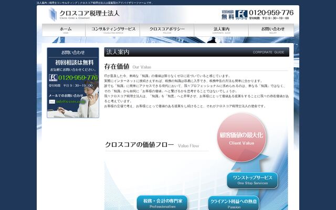Click the クライアント利益への熱意 bubble
The width and height of the screenshot is (336, 210).
(x=234, y=203)
